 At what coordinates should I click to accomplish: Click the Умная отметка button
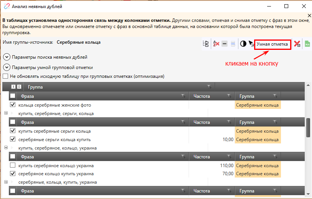click(273, 44)
